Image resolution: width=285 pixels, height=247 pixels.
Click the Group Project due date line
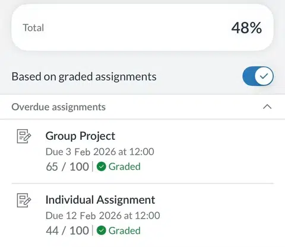100,152
